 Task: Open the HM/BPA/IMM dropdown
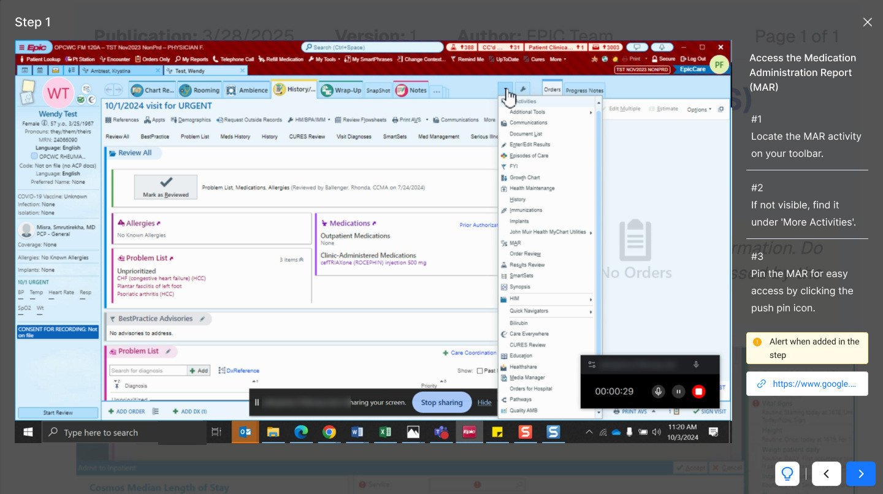click(309, 120)
